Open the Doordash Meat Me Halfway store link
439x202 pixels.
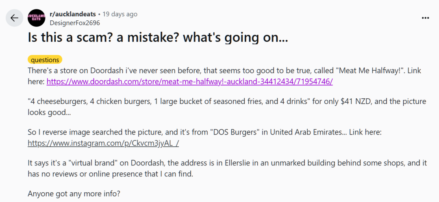tap(189, 82)
